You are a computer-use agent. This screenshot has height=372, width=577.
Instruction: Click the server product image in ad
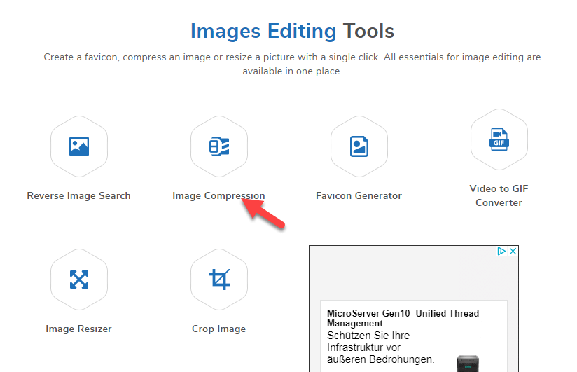(468, 364)
